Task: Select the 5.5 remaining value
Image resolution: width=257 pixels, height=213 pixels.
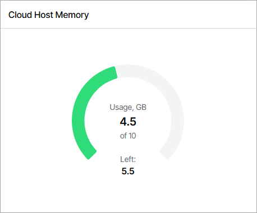Action: [128, 171]
